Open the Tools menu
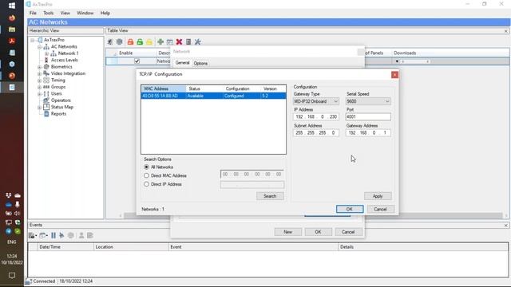The height and width of the screenshot is (287, 511). [x=48, y=13]
